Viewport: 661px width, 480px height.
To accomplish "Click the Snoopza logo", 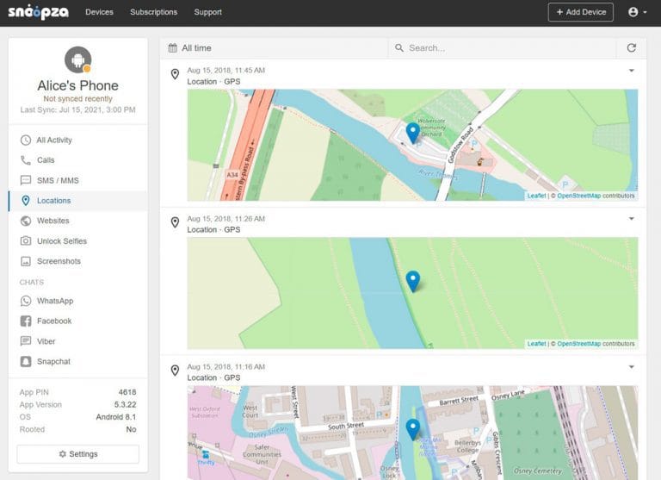I will point(39,12).
